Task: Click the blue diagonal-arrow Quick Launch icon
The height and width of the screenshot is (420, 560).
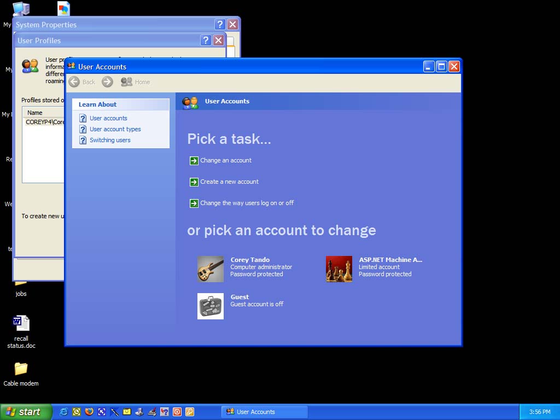Action: pos(102,412)
